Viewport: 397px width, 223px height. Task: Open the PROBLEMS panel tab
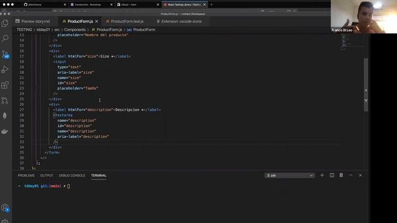point(26,175)
